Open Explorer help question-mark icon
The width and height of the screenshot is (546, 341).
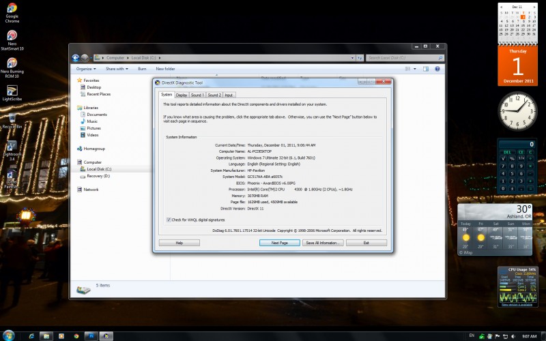pos(437,69)
